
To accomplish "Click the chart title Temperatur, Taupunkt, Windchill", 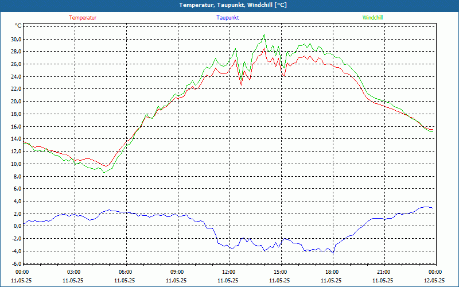I will (233, 5).
